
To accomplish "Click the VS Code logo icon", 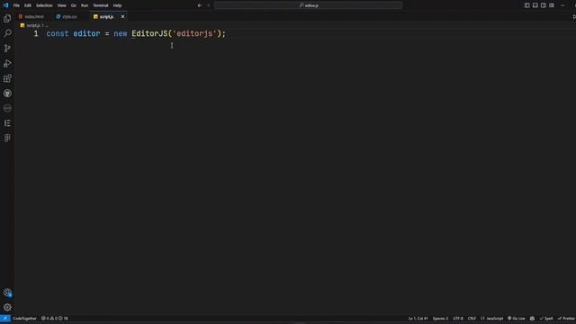I will pyautogui.click(x=5, y=5).
